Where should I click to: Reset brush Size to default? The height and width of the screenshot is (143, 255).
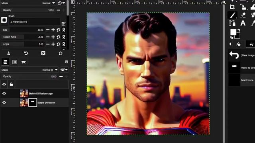[59, 30]
